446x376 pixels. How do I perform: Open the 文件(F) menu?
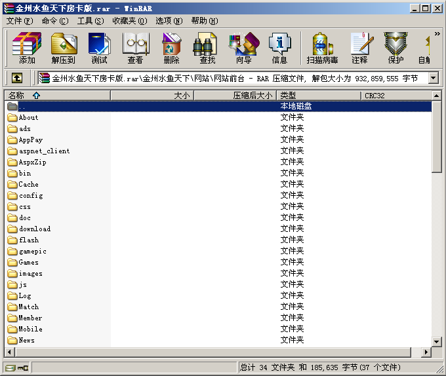pyautogui.click(x=20, y=21)
